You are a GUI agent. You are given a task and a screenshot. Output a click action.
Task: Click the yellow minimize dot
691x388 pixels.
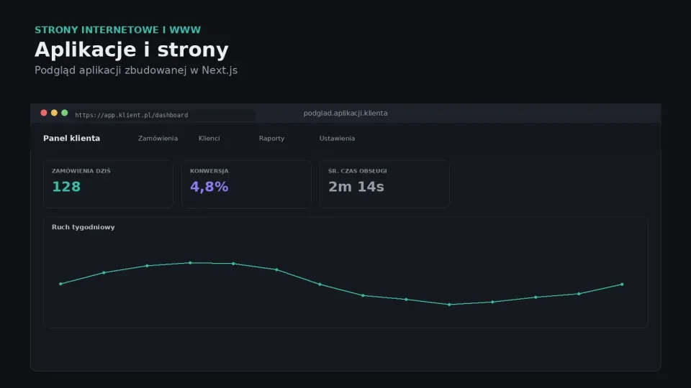(54, 113)
